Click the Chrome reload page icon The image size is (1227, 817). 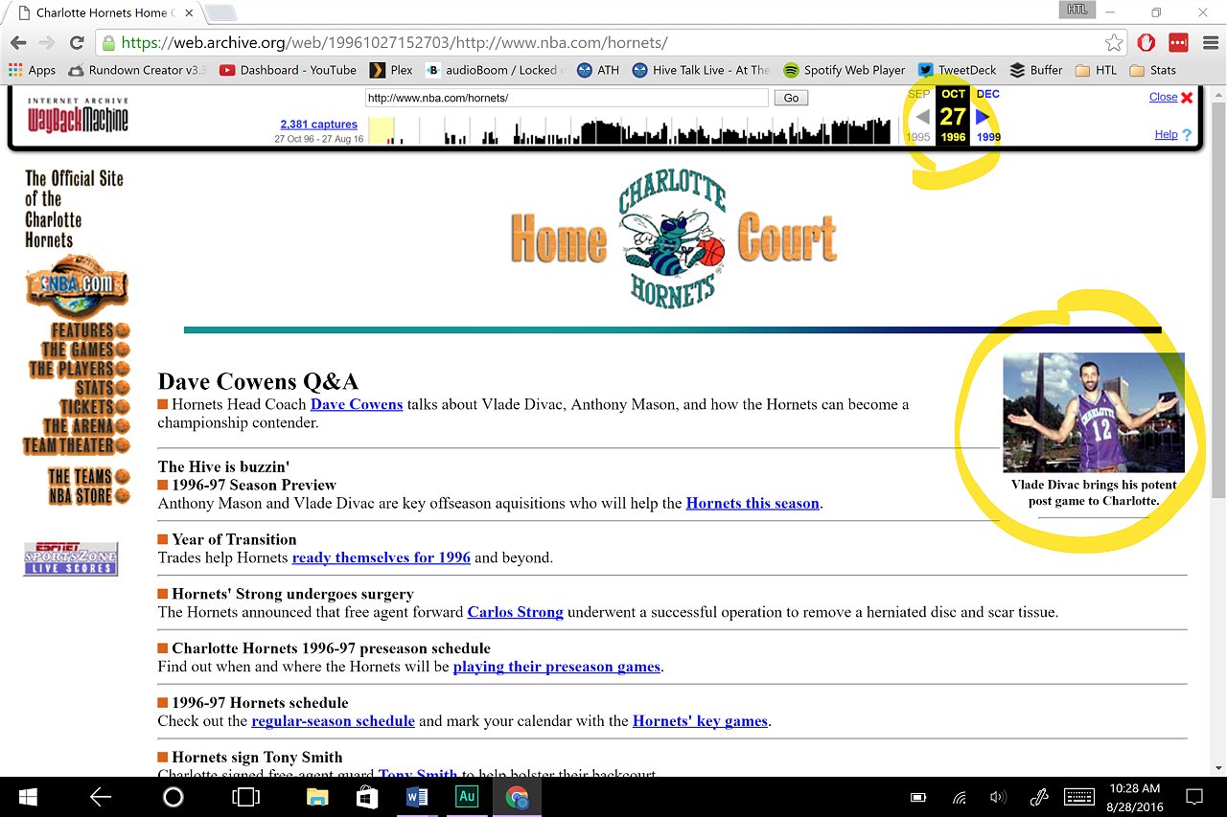tap(77, 43)
